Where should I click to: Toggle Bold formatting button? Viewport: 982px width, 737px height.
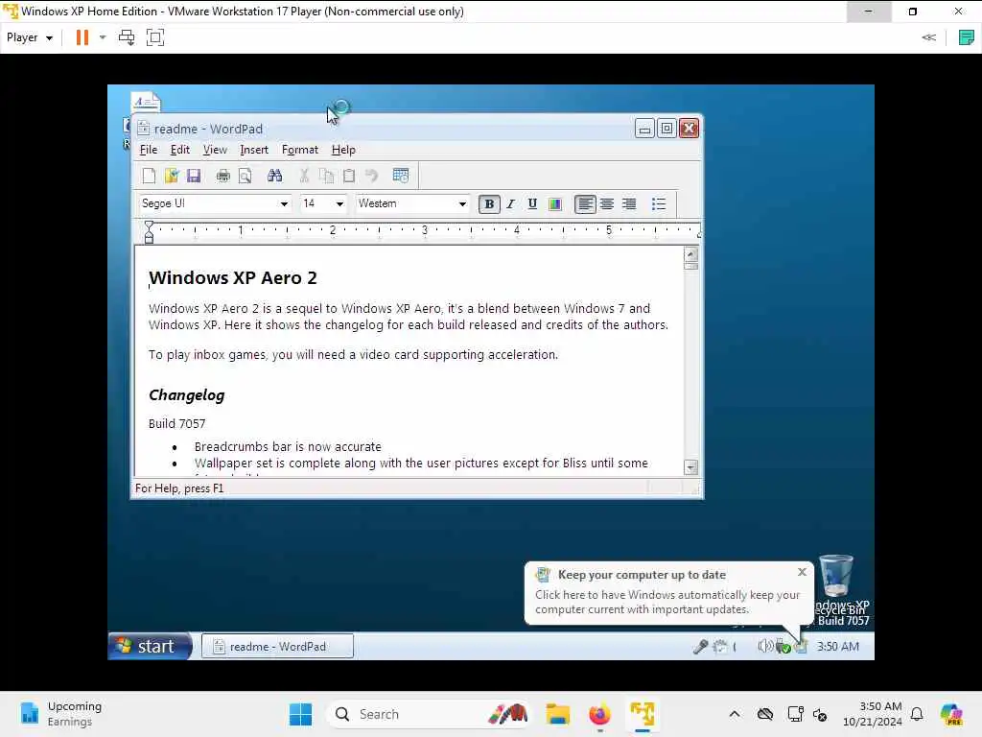point(489,204)
